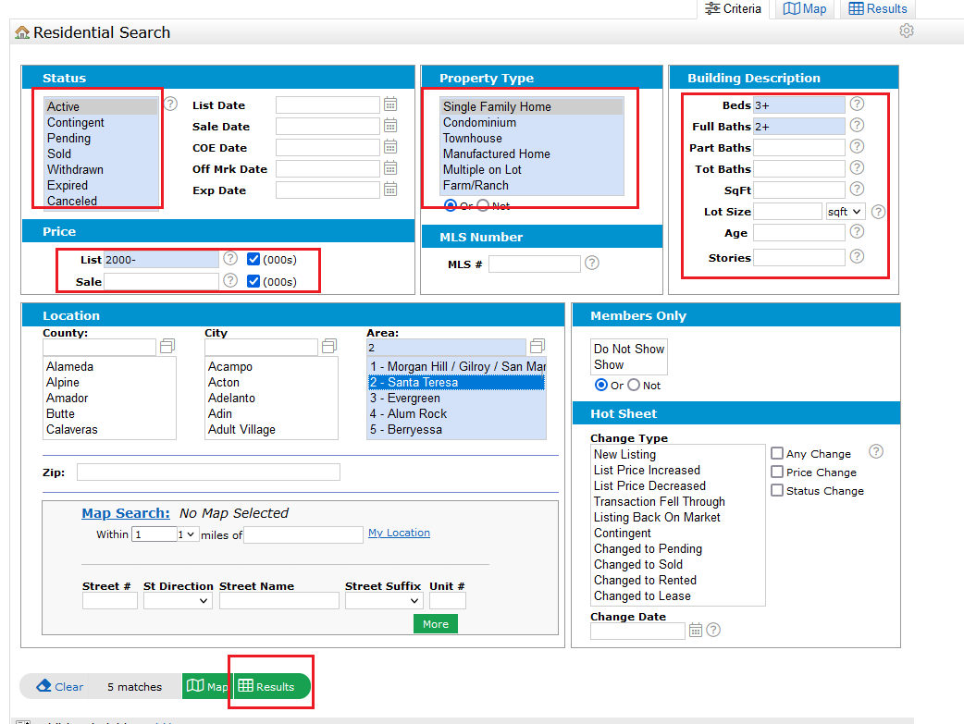Switch to the Results tab at top
This screenshot has width=964, height=724.
(878, 8)
